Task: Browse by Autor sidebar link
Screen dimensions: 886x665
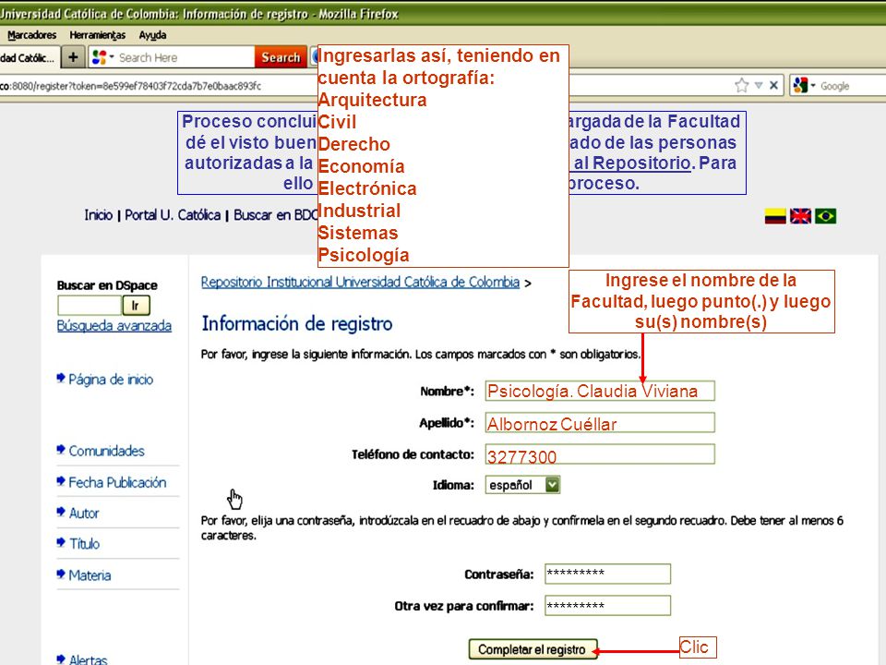Action: pyautogui.click(x=84, y=513)
